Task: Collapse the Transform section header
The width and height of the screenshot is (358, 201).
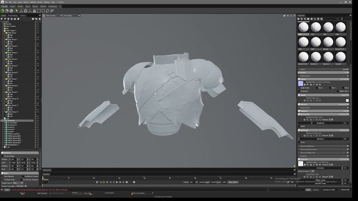Action: pos(20,152)
